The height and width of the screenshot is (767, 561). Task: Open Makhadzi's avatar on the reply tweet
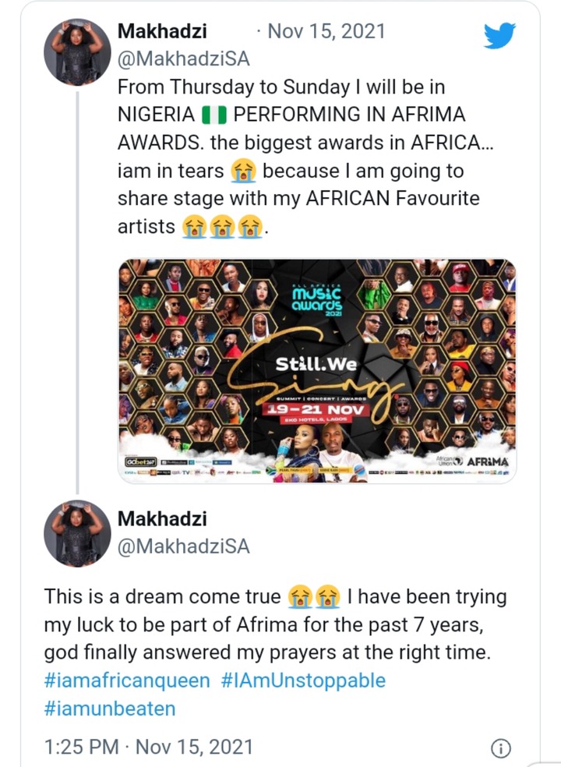click(x=77, y=533)
